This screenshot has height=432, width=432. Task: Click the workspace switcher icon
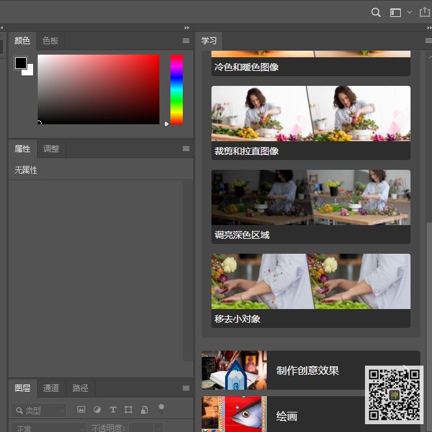[x=396, y=12]
